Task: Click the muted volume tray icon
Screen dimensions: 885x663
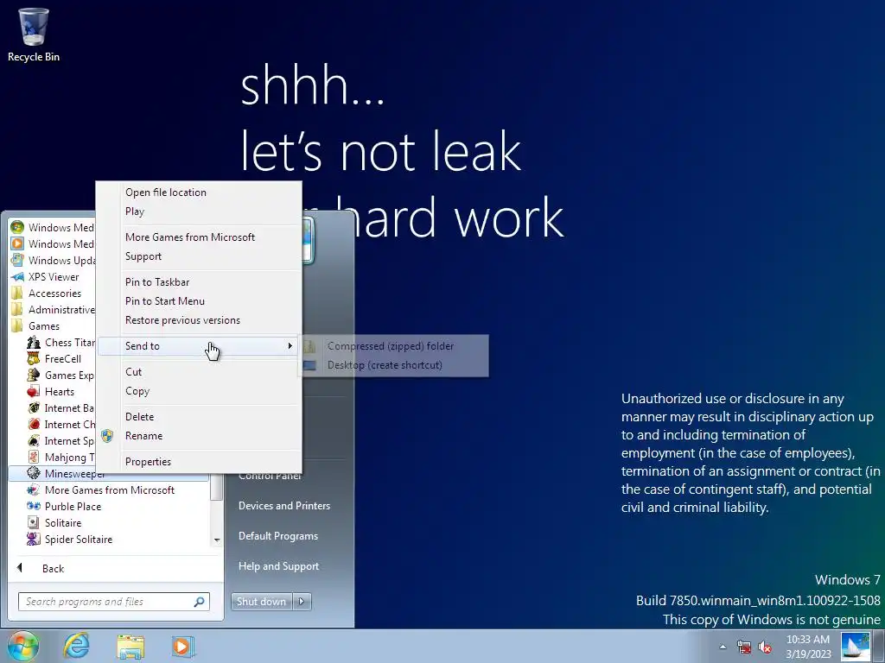Action: click(765, 647)
